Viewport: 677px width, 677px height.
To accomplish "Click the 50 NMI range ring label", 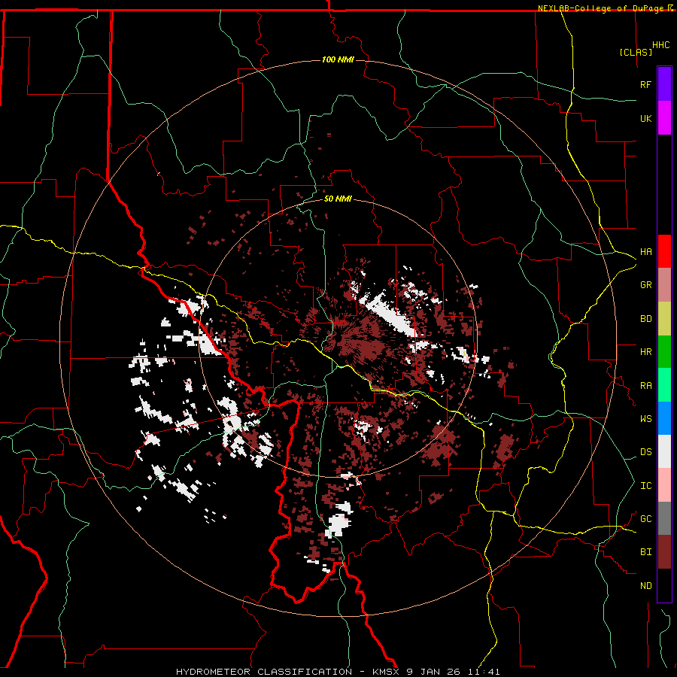I will (x=338, y=199).
